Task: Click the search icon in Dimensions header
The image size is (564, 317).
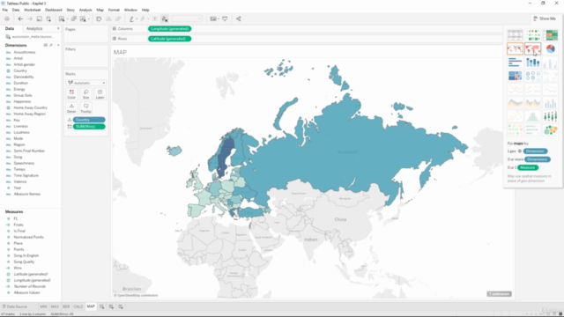Action: coord(51,45)
